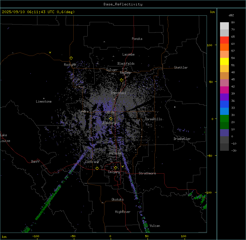Select the Limestone label
This screenshot has width=246, height=240.
(44, 101)
